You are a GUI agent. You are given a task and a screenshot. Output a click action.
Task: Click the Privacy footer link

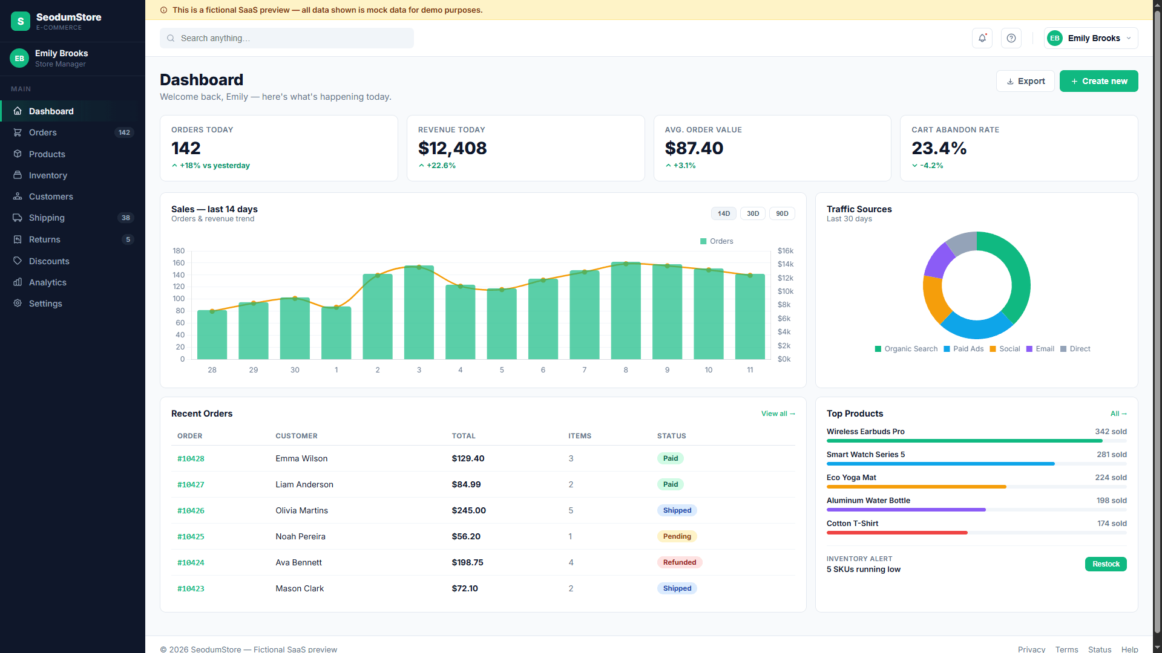[x=1031, y=649]
